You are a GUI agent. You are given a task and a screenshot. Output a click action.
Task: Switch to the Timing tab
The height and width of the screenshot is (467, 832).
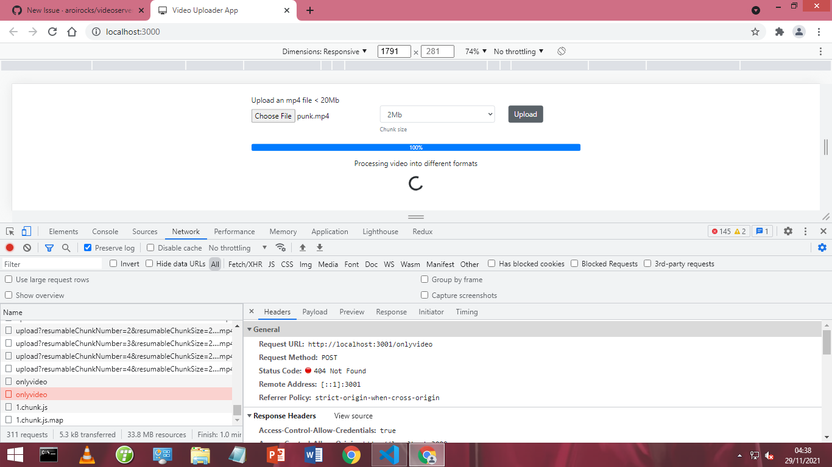[467, 312]
